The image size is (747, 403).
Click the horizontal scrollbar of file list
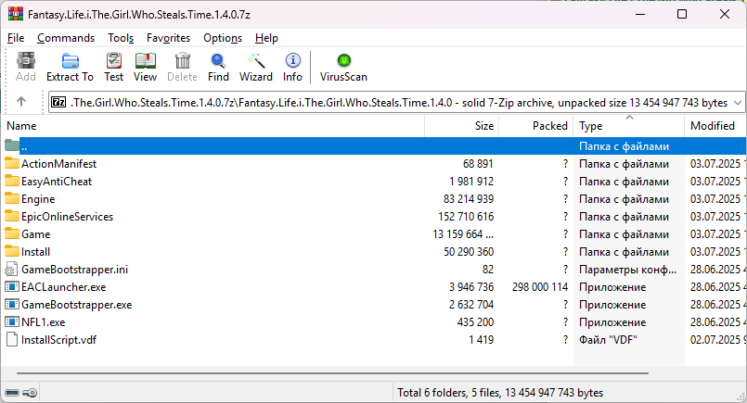click(371, 374)
